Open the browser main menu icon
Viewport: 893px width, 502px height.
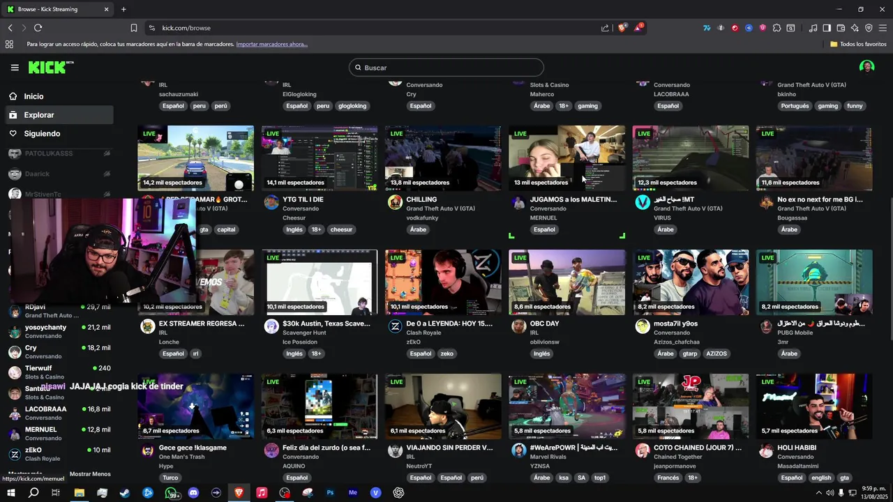tap(883, 28)
